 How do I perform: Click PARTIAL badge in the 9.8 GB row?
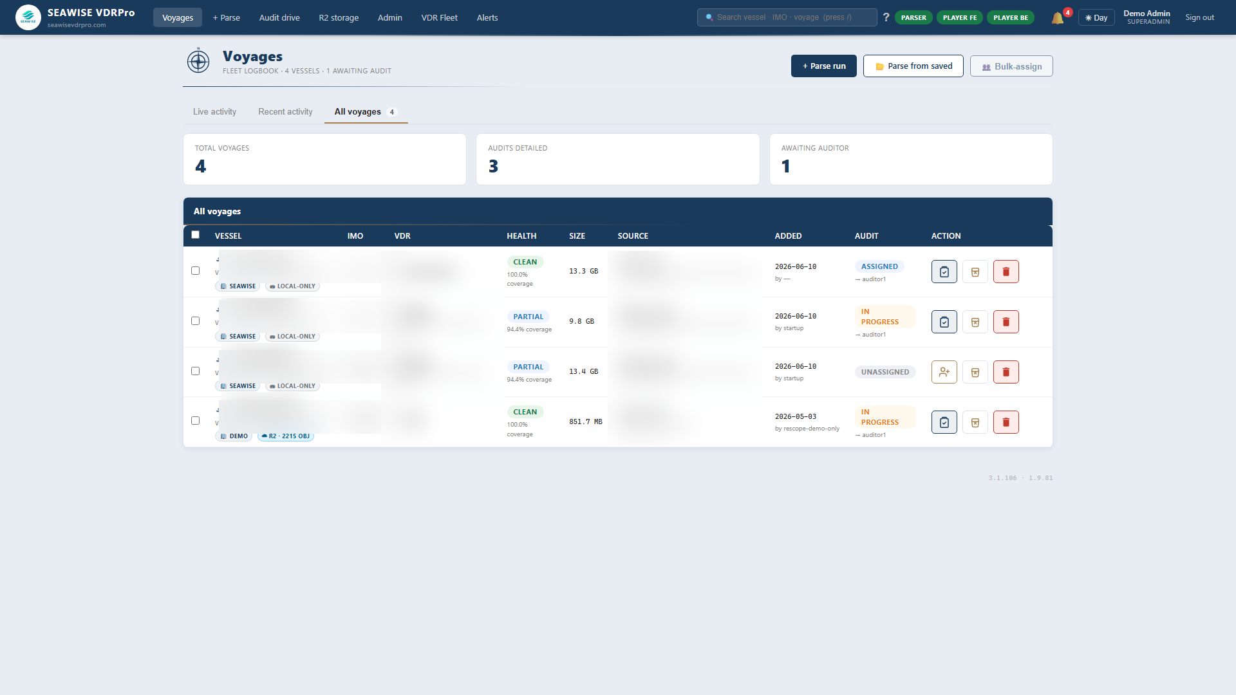click(x=528, y=317)
